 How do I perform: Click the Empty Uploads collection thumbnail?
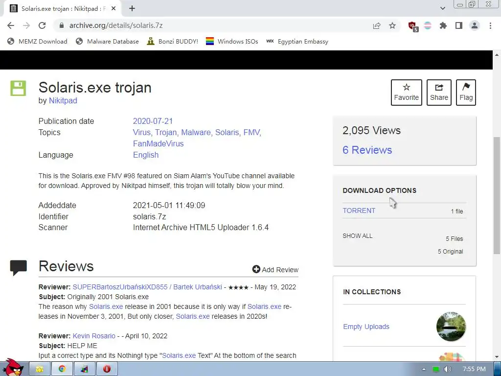(451, 327)
